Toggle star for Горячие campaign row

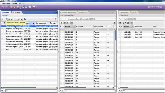[x=2, y=29]
